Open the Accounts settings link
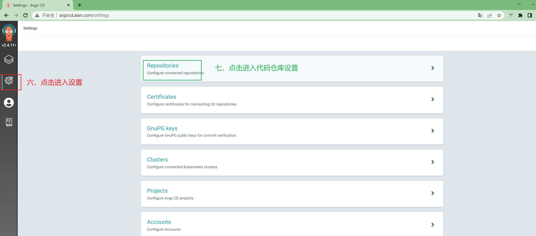The image size is (536, 236). pyautogui.click(x=159, y=222)
